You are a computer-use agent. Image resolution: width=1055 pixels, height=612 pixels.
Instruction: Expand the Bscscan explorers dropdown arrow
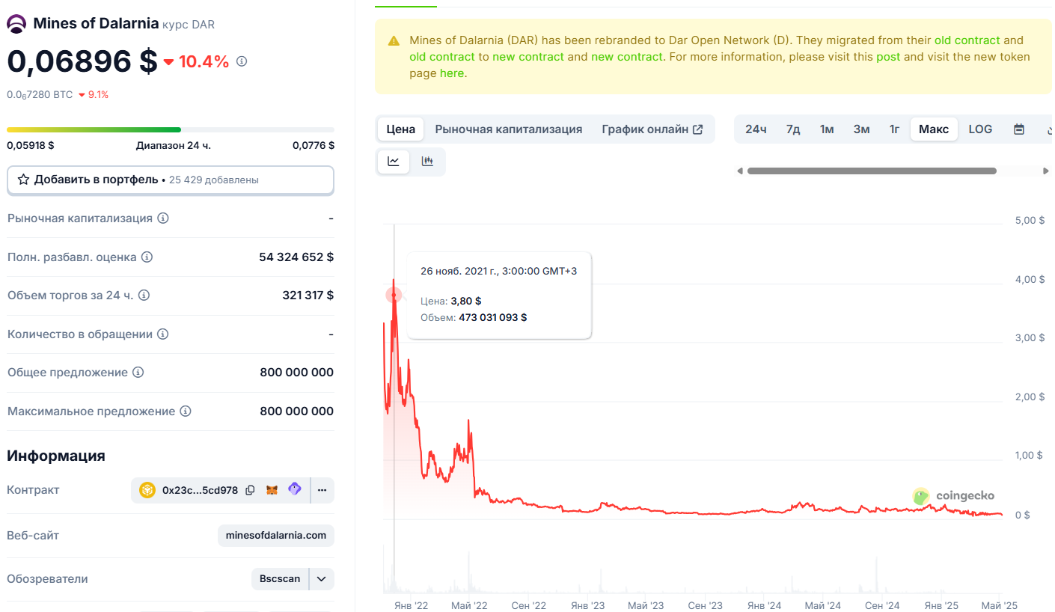tap(322, 579)
